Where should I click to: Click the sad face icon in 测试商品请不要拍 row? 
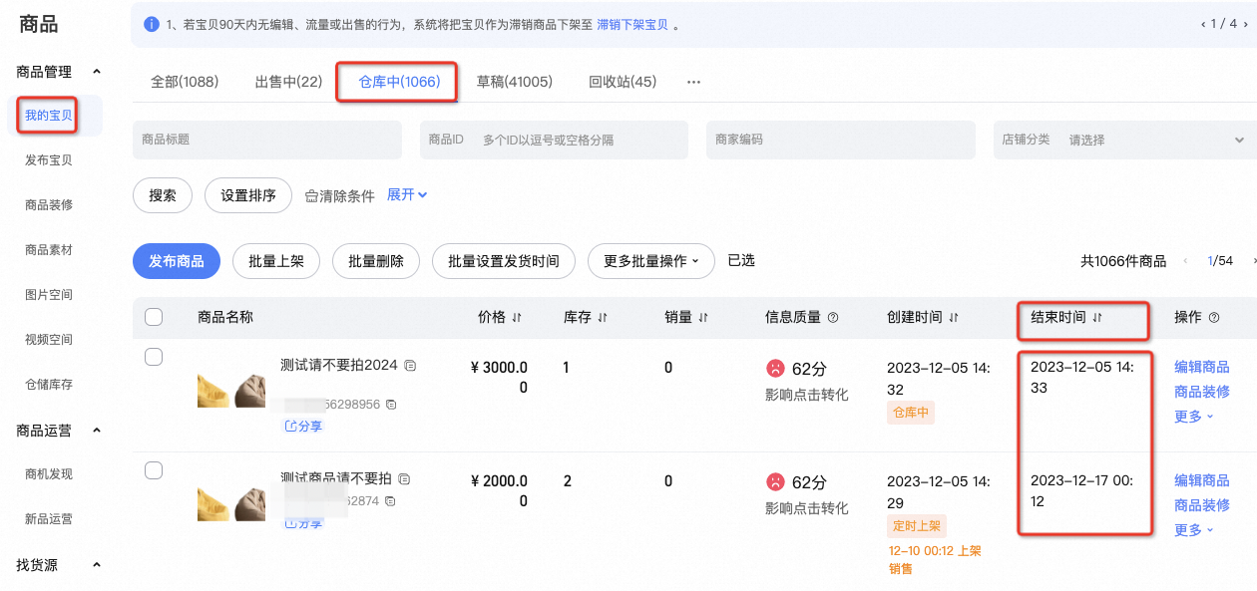point(775,482)
